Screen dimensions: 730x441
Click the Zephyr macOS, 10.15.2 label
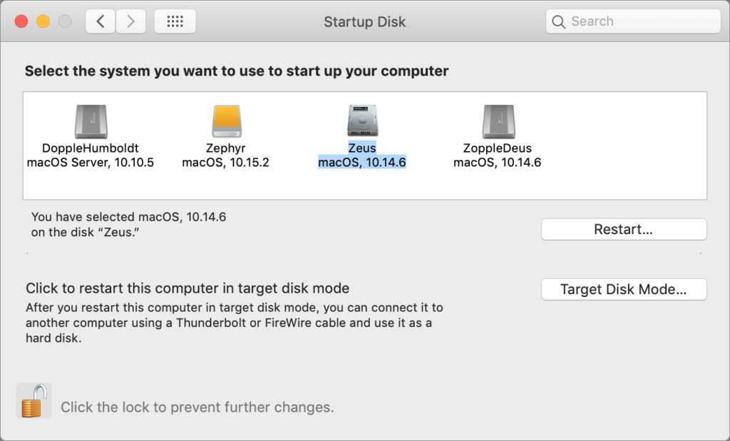[225, 163]
